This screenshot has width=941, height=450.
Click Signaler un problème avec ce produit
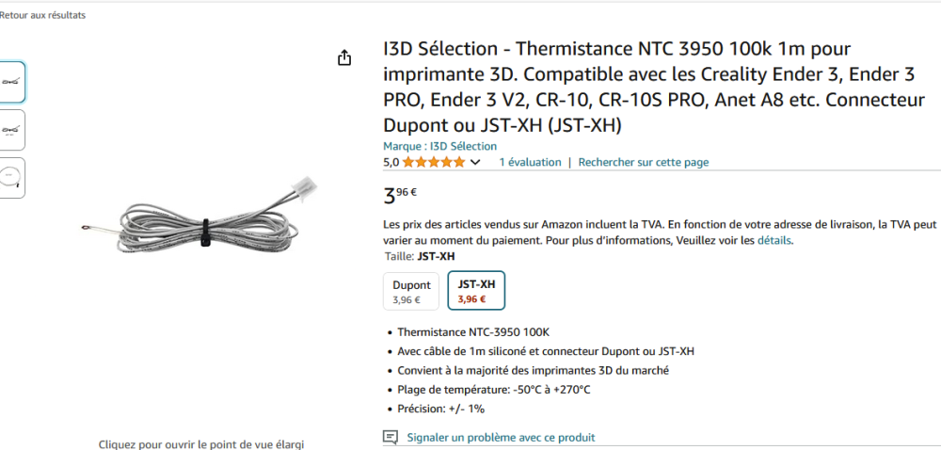coord(501,438)
